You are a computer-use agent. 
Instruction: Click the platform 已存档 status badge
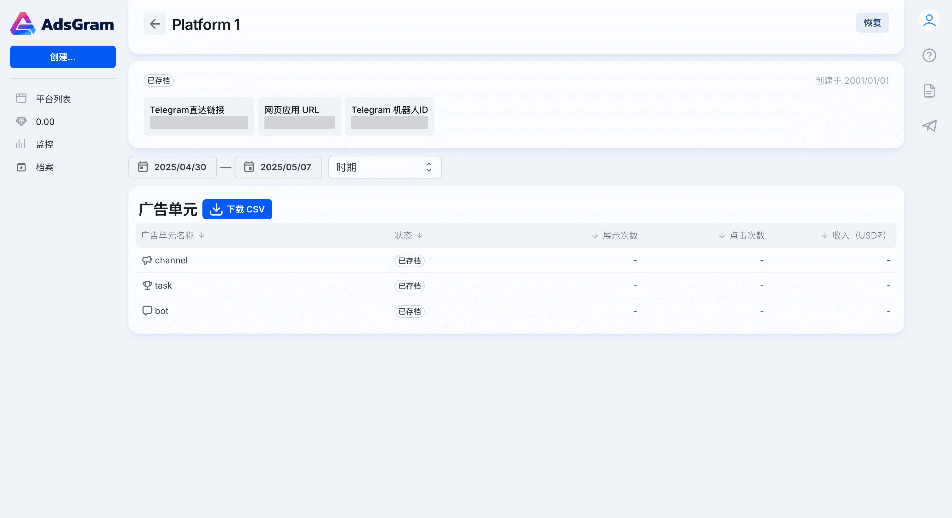click(159, 81)
